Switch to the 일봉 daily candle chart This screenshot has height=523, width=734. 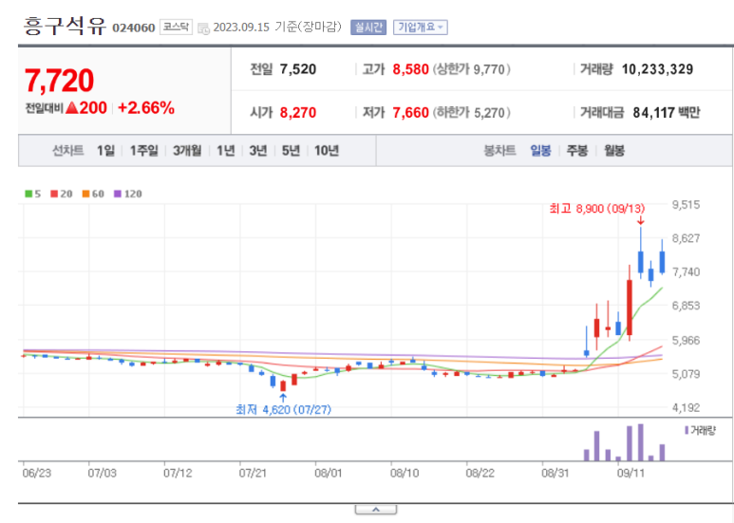540,151
